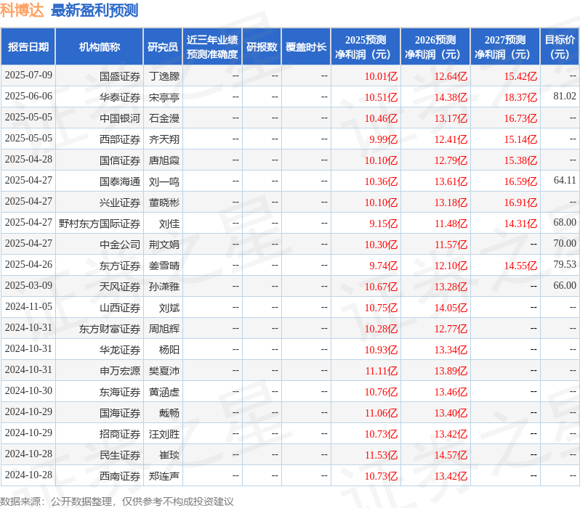The image size is (580, 508).
Task: Select the date 2024-10-30 cell
Action: (x=28, y=391)
